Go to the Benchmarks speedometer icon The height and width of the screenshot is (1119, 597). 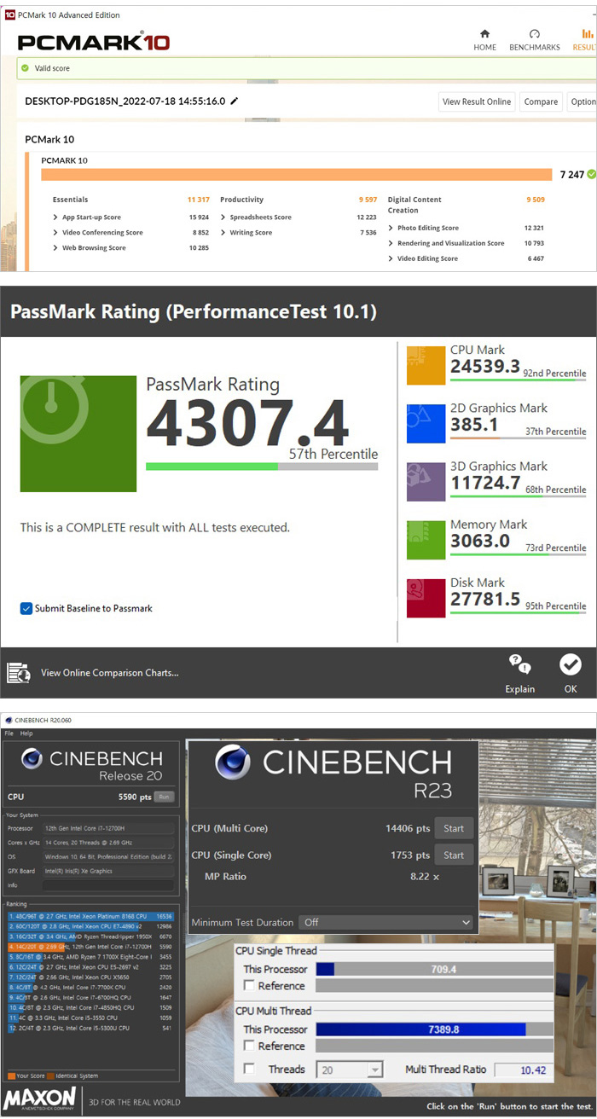pyautogui.click(x=534, y=34)
